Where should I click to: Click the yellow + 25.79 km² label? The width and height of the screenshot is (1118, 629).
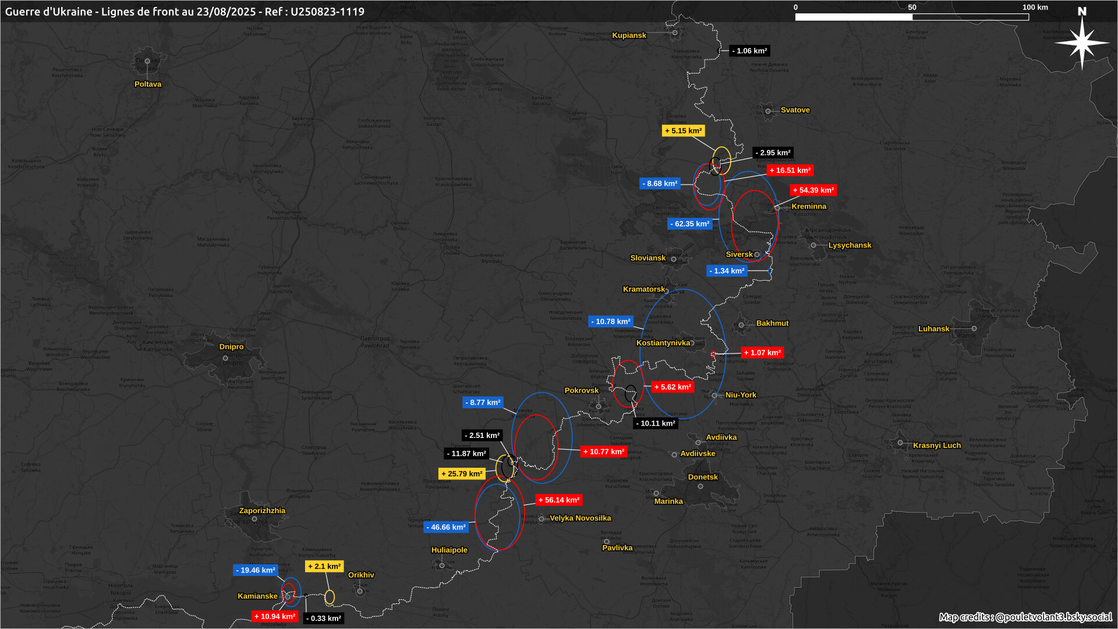pos(462,474)
